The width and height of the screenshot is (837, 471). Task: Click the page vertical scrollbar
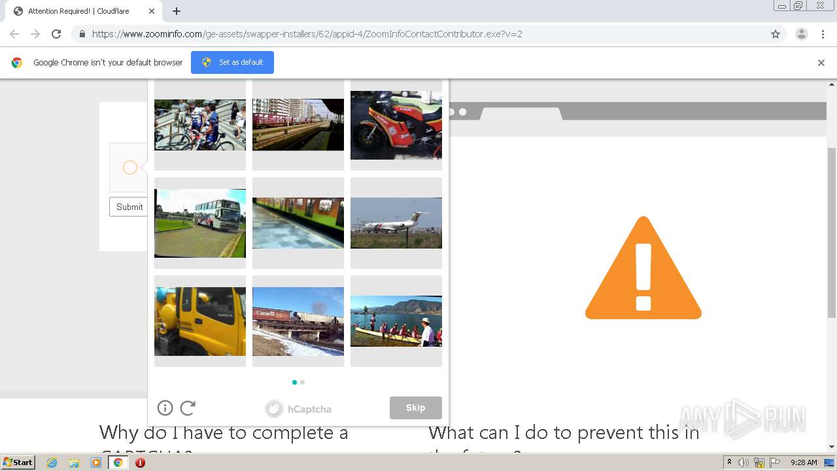tap(832, 233)
